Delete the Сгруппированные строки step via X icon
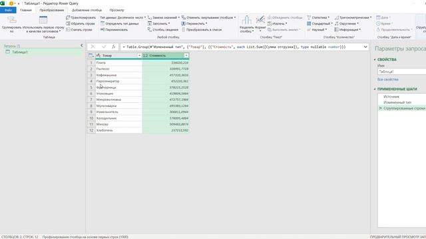 [380, 108]
